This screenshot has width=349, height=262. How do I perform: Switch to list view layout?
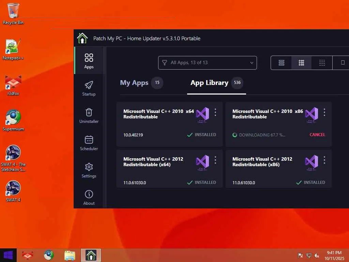pyautogui.click(x=281, y=63)
